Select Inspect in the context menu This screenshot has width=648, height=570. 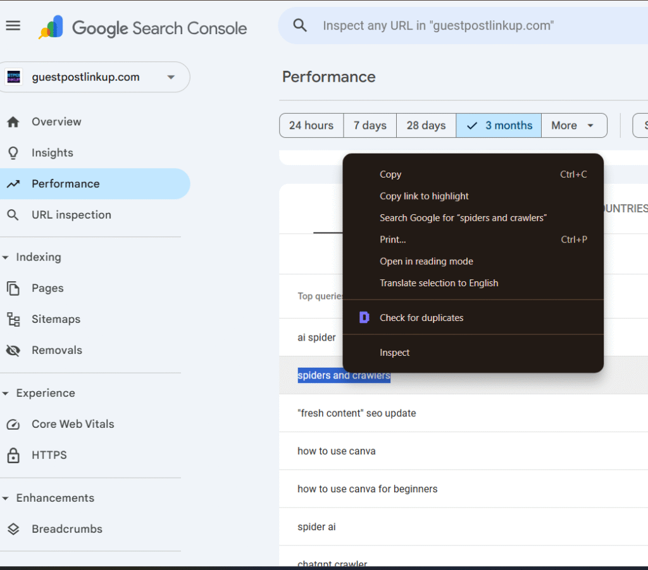click(394, 353)
